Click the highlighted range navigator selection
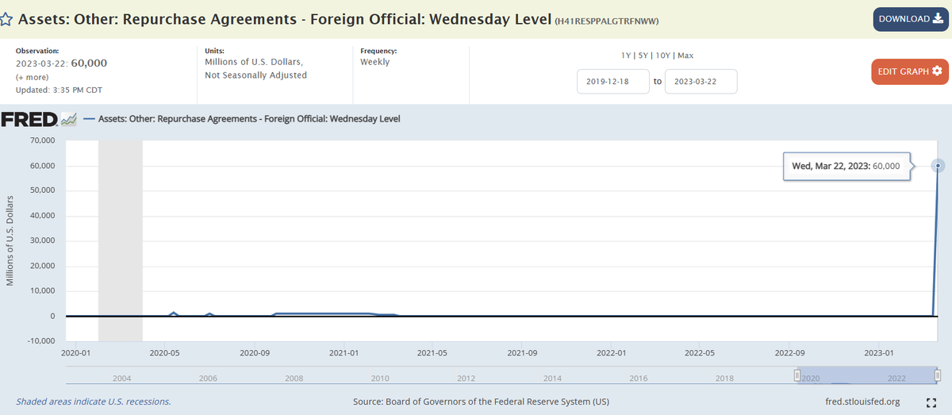Image resolution: width=952 pixels, height=415 pixels. [x=867, y=375]
